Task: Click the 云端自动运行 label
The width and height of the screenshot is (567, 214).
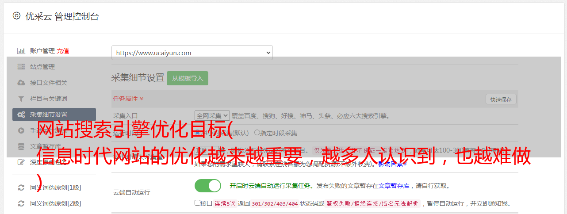Action: [x=131, y=192]
